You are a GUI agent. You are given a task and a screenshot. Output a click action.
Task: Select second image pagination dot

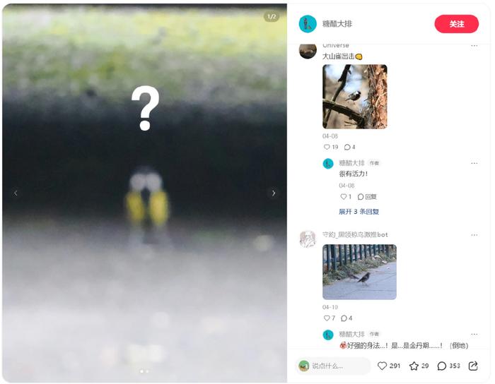pos(147,371)
